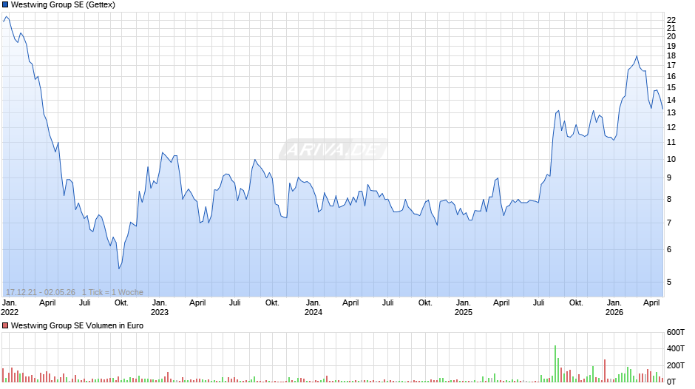This screenshot has height=389, width=695.
Task: Click the 'Jan. 2023' time axis label
Action: (x=160, y=308)
